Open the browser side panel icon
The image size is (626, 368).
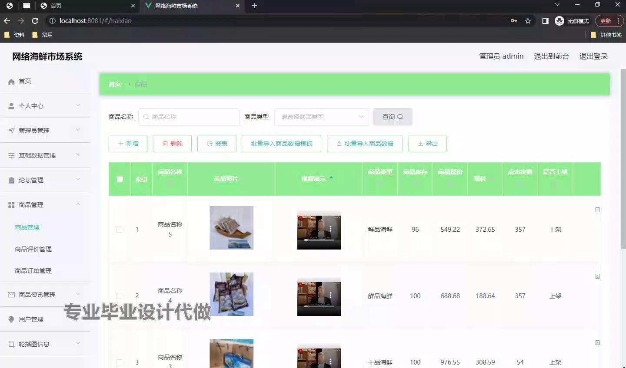pos(545,21)
